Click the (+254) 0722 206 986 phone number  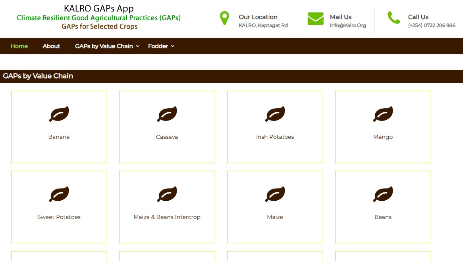coord(432,25)
